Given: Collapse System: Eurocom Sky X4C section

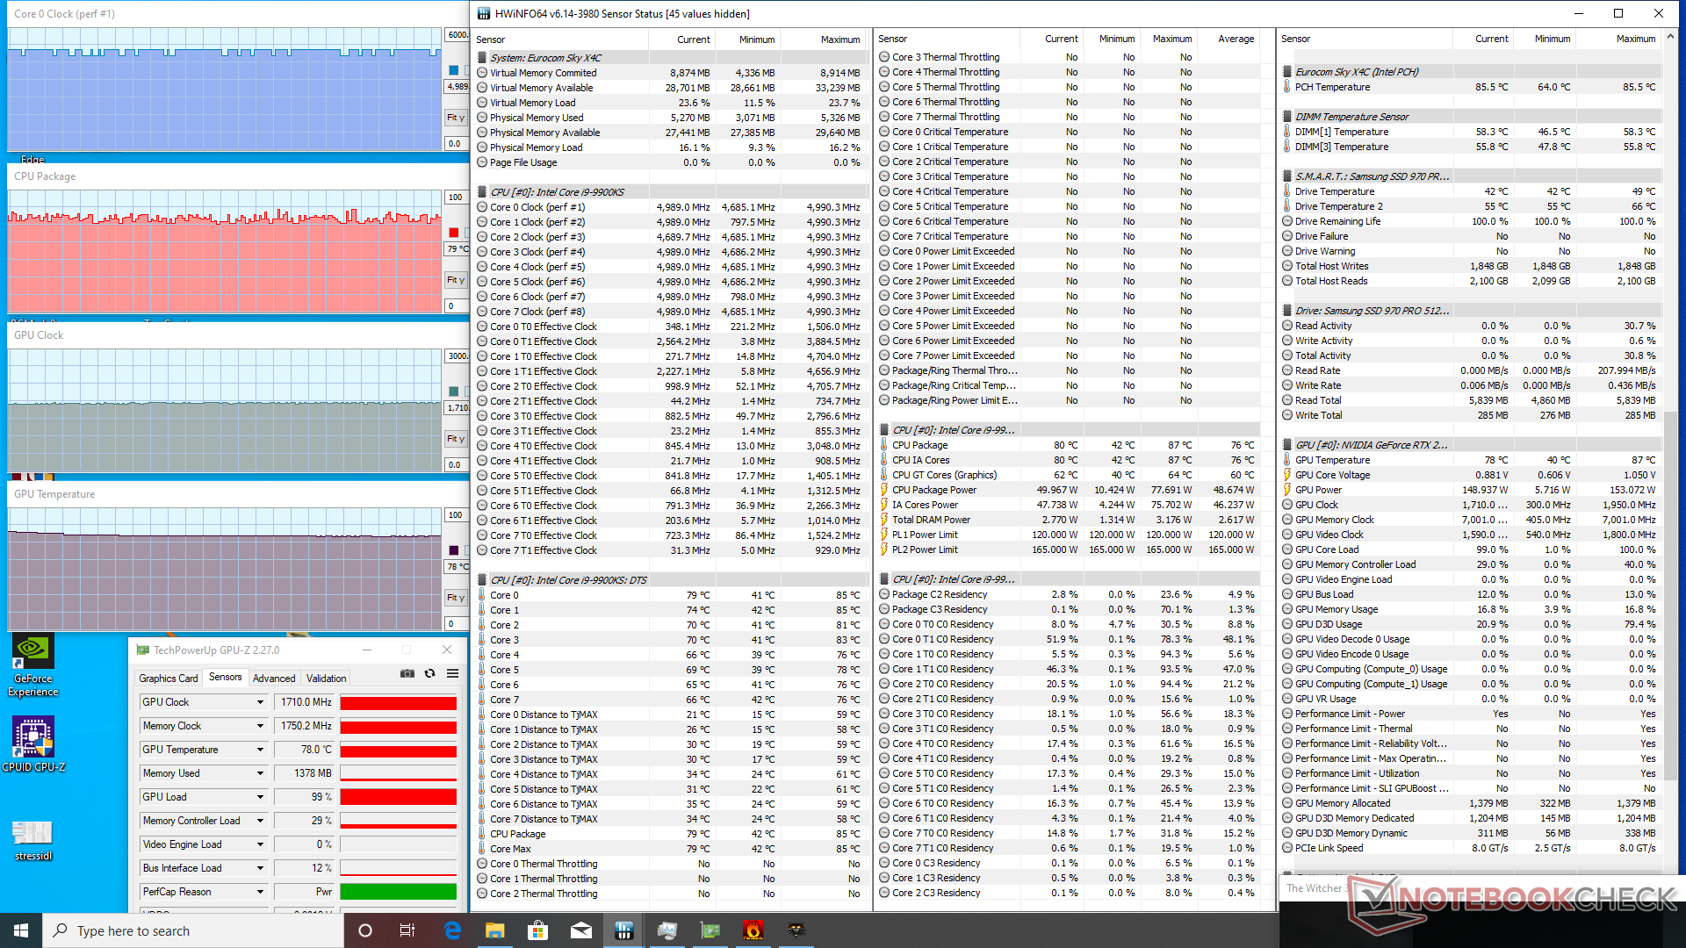Looking at the screenshot, I should click(482, 58).
